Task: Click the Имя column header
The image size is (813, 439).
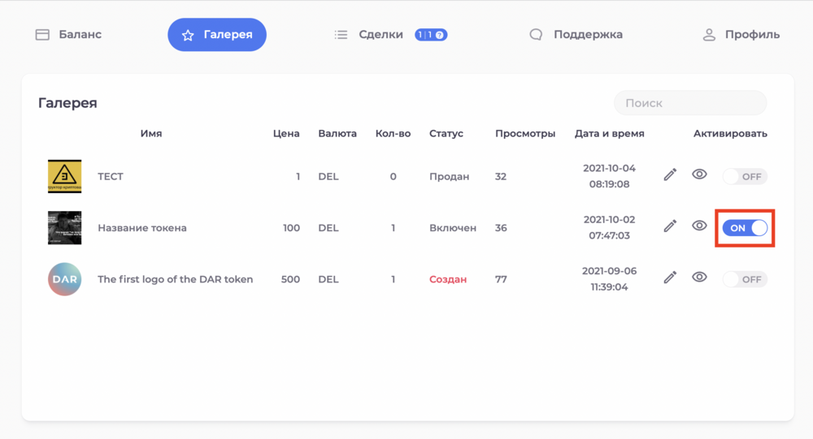Action: (151, 134)
